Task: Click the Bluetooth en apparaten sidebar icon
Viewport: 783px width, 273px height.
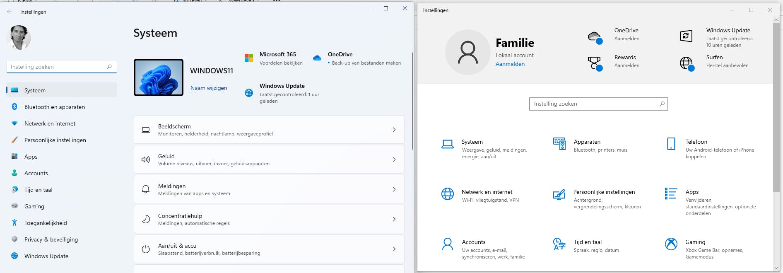Action: pyautogui.click(x=14, y=107)
